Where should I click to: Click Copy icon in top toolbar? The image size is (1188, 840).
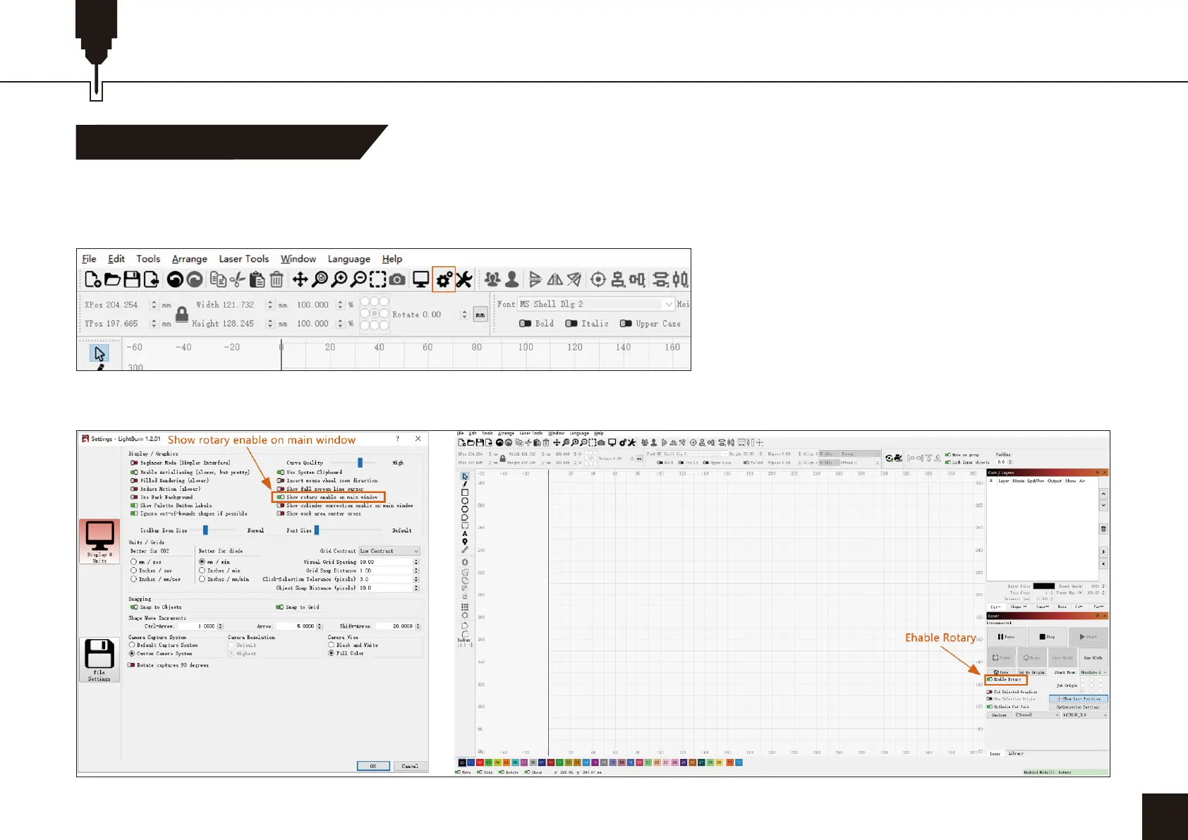tap(218, 280)
